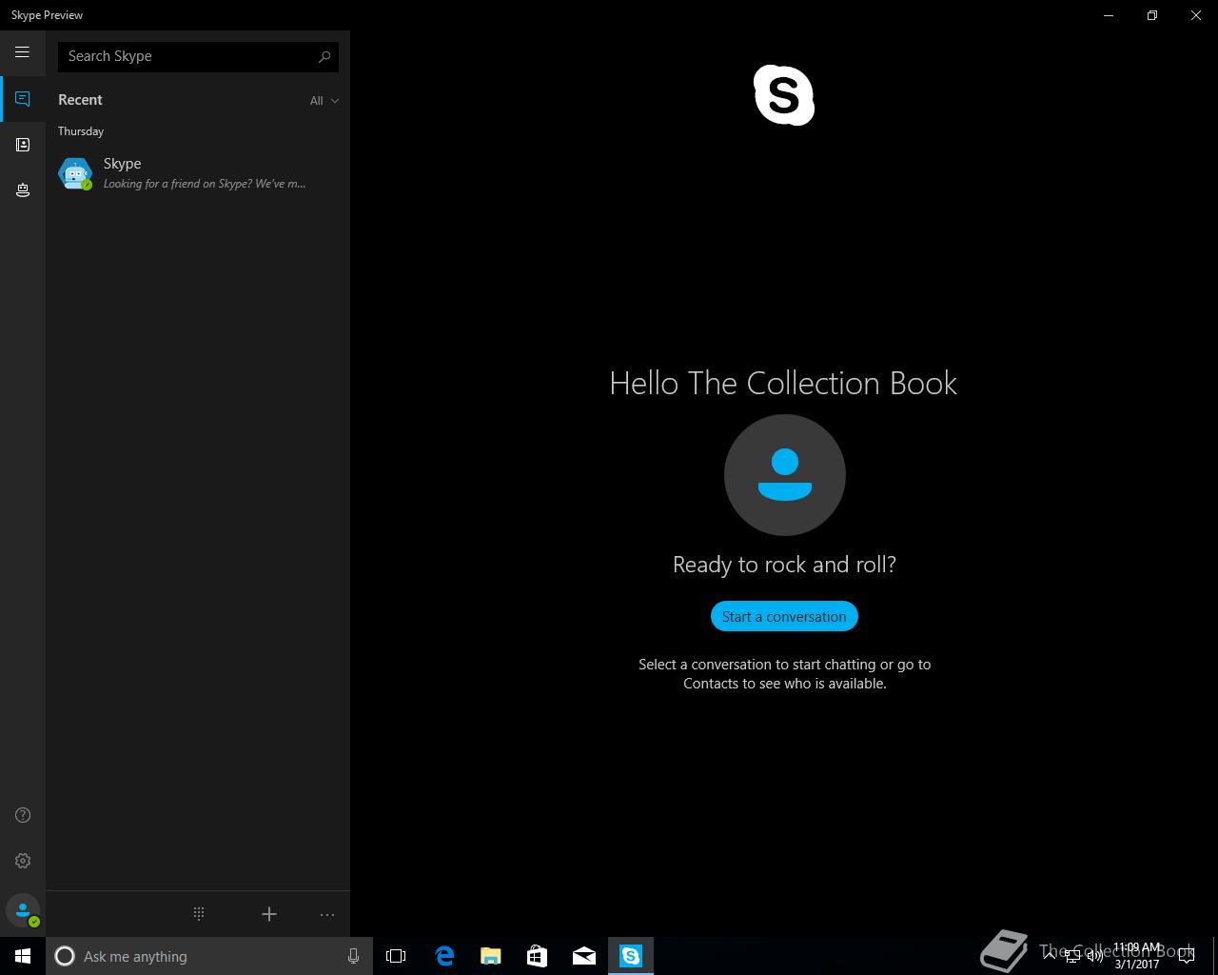Open the more options ellipsis icon
1218x975 pixels.
pyautogui.click(x=327, y=915)
